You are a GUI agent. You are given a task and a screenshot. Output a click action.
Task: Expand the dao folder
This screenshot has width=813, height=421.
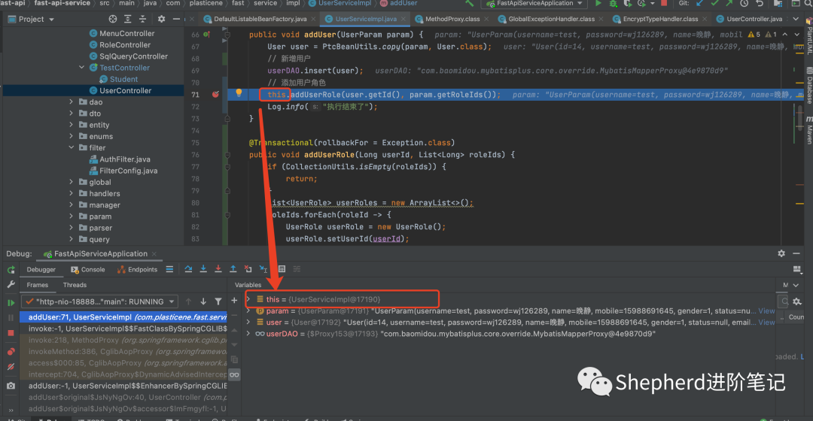tap(72, 102)
